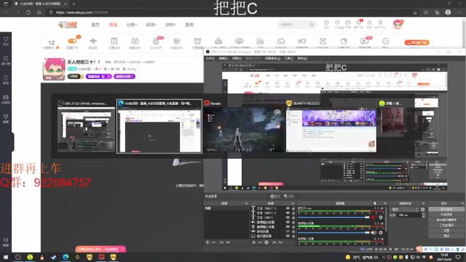The height and width of the screenshot is (262, 466).
Task: Open source properties gear below sources list
Action: [267, 242]
